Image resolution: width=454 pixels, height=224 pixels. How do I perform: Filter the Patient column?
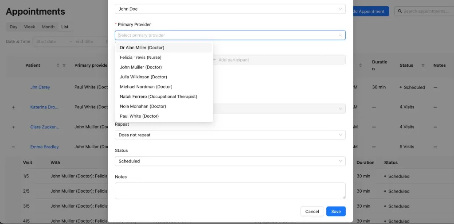(x=64, y=66)
